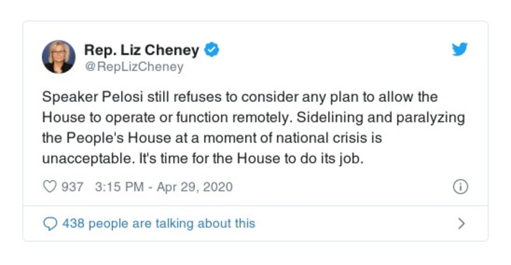Open the tweet's full timestamp link

tap(164, 188)
